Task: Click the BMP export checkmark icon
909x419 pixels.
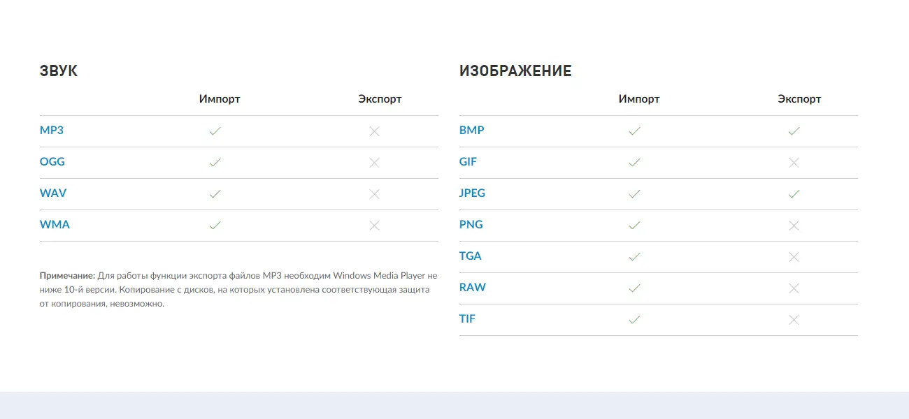Action: coord(794,131)
